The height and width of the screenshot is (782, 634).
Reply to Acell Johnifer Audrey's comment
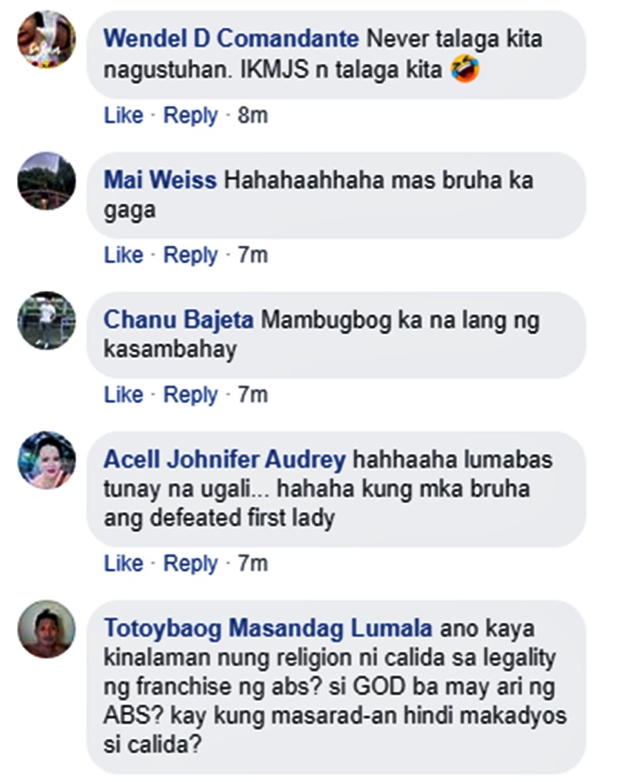pos(190,563)
